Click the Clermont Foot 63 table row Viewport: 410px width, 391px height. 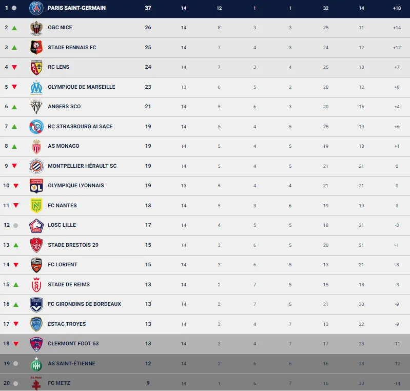(205, 344)
